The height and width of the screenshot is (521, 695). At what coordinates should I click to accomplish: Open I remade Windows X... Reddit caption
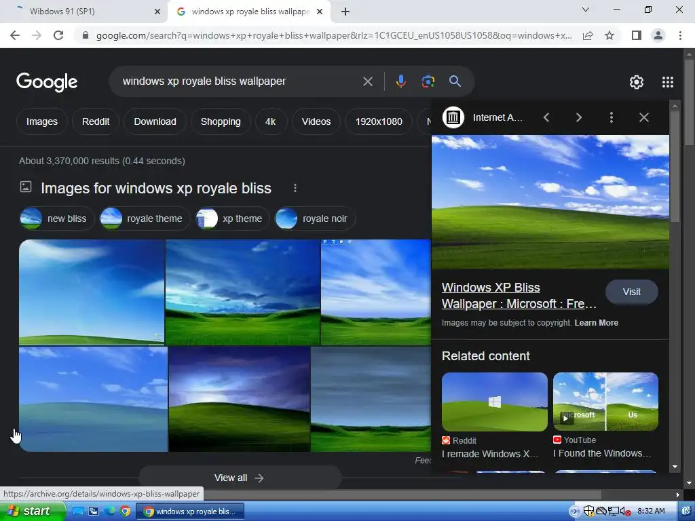click(x=490, y=454)
